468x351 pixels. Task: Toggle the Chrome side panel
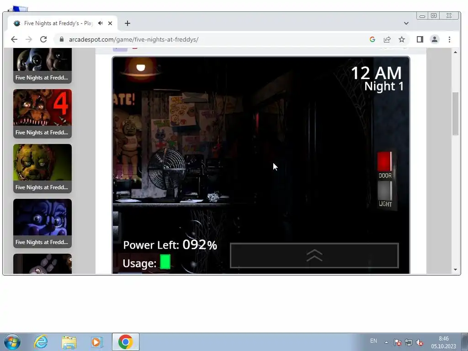pos(420,39)
